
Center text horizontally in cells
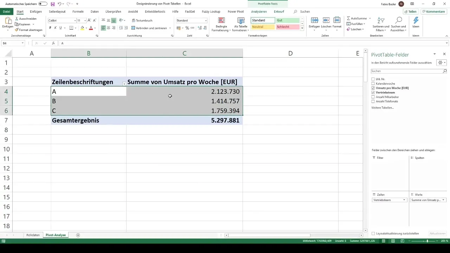coord(108,28)
